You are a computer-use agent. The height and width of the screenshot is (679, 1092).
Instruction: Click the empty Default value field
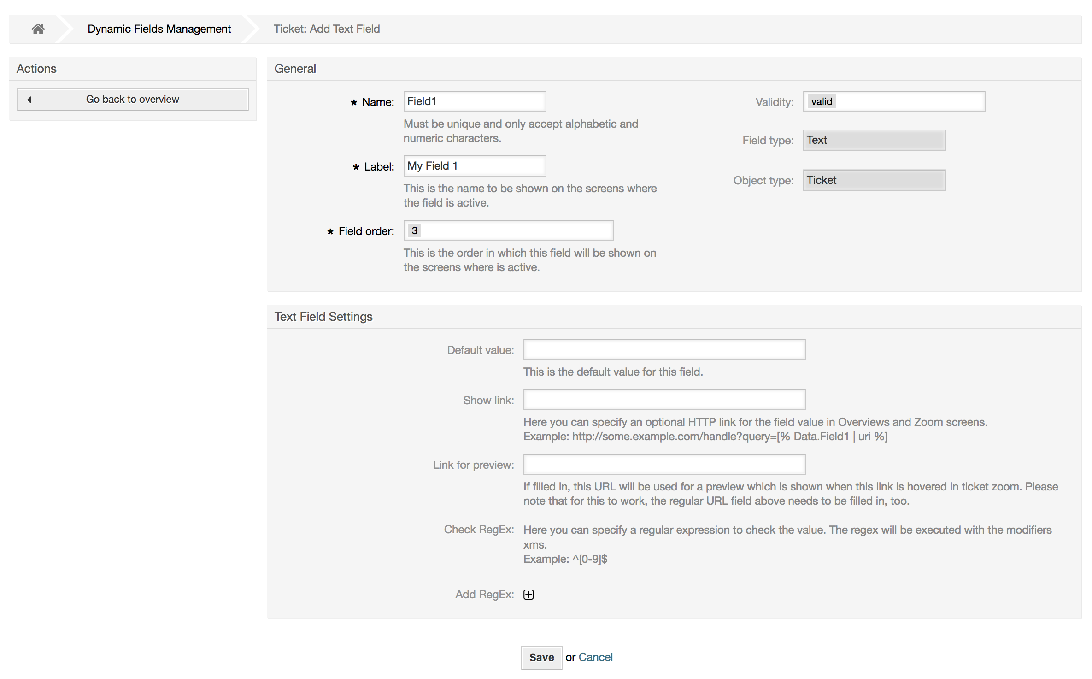pos(663,349)
